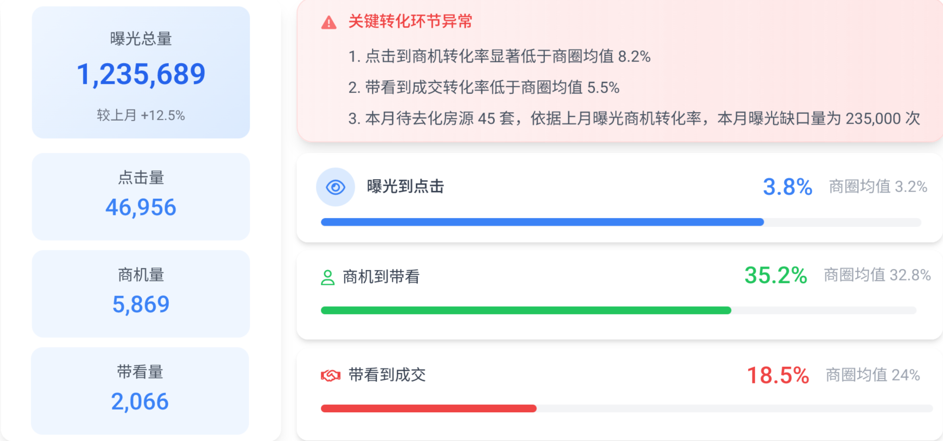
Task: Click the green 商机到带看 progress bar
Action: point(526,310)
